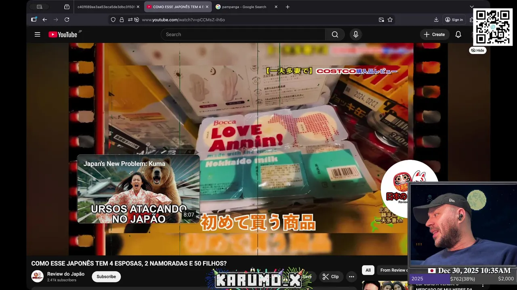This screenshot has width=517, height=290.
Task: Open the first recommended video thumbnail
Action: (385, 286)
